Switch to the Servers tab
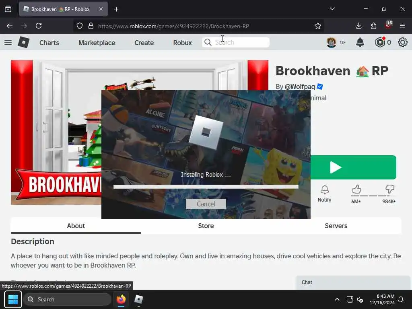412x309 pixels. (x=336, y=226)
